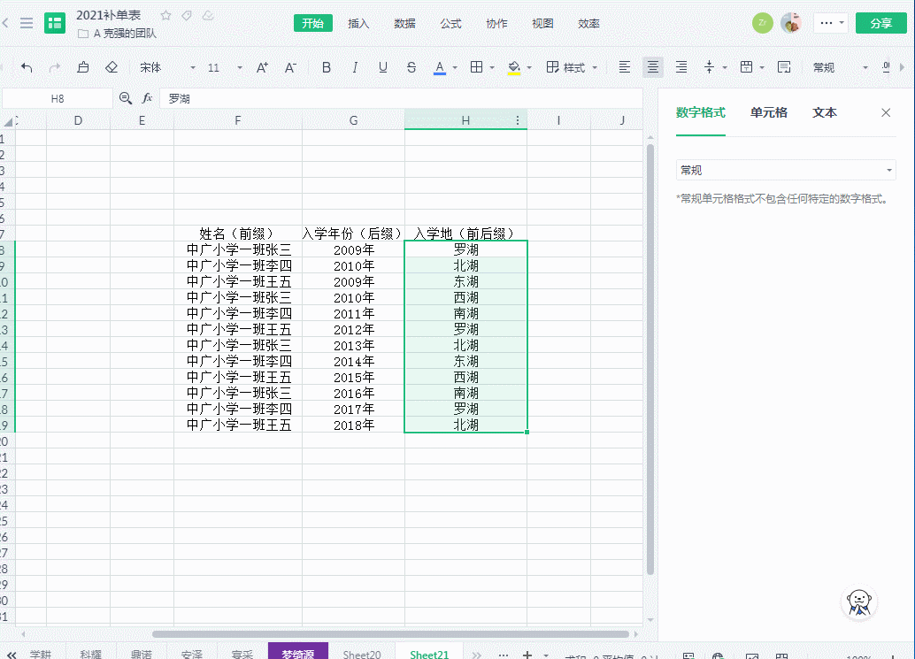Image resolution: width=915 pixels, height=659 pixels.
Task: Switch to 数字格式 panel tab
Action: 700,112
